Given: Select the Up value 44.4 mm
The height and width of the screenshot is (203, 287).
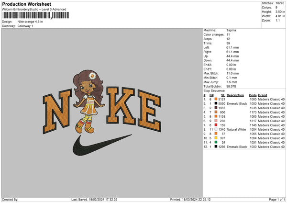Looking at the screenshot, I should click(232, 56).
